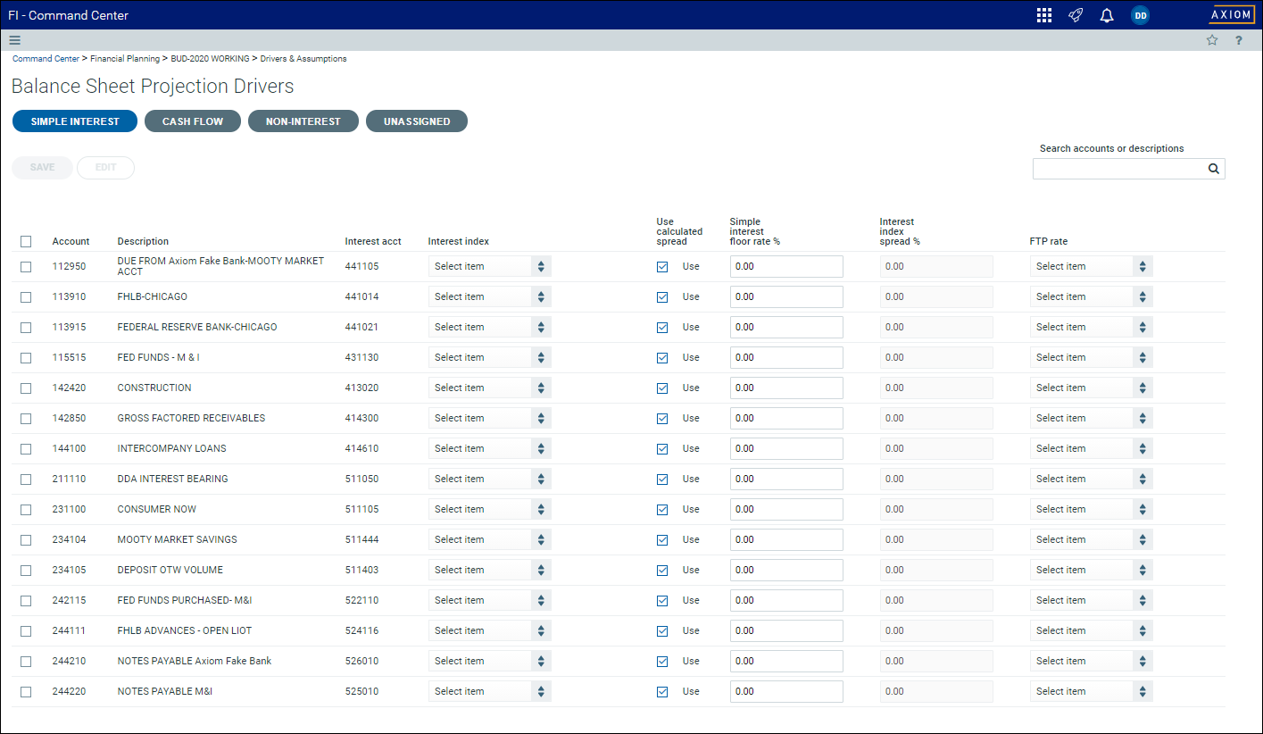Uncheck Use calculated spread for CONSUMER NOW
Image resolution: width=1263 pixels, height=734 pixels.
pos(662,509)
